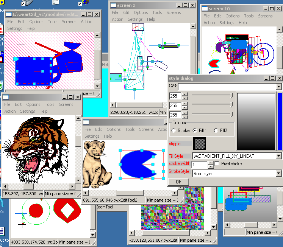Click the lion cub image
Screen dimensions: 283x247
point(98,161)
